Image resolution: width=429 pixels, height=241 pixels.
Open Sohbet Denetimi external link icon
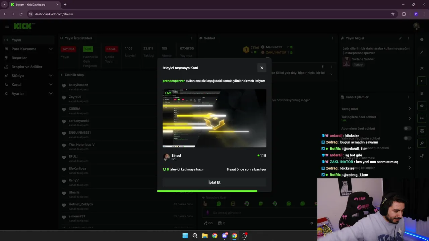(x=410, y=148)
